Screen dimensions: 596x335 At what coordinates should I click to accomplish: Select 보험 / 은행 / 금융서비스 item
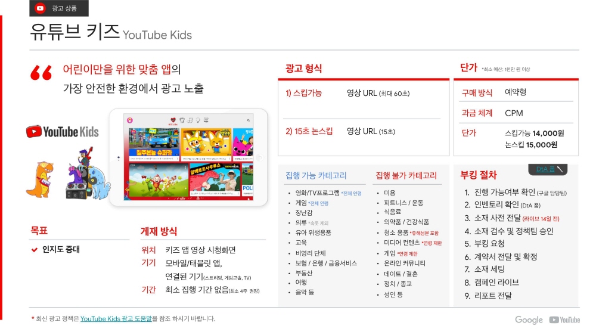click(326, 263)
